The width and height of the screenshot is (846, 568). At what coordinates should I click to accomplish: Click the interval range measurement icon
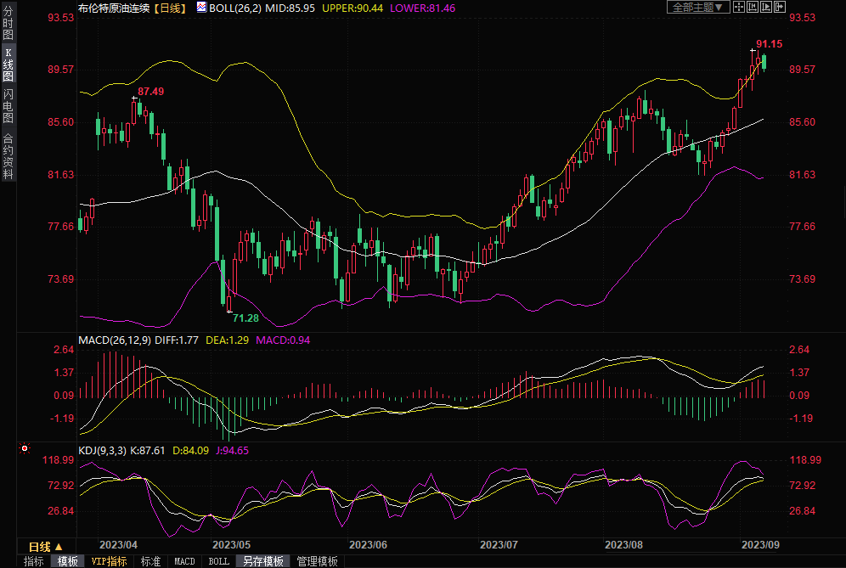coord(753,7)
